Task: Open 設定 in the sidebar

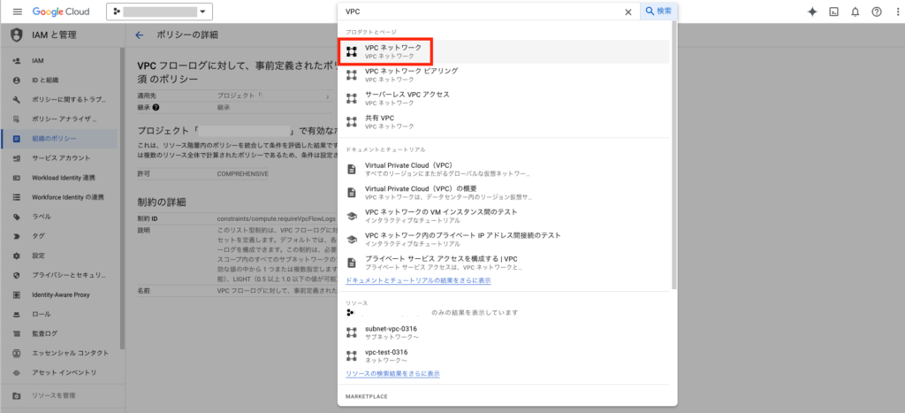Action: click(61, 256)
